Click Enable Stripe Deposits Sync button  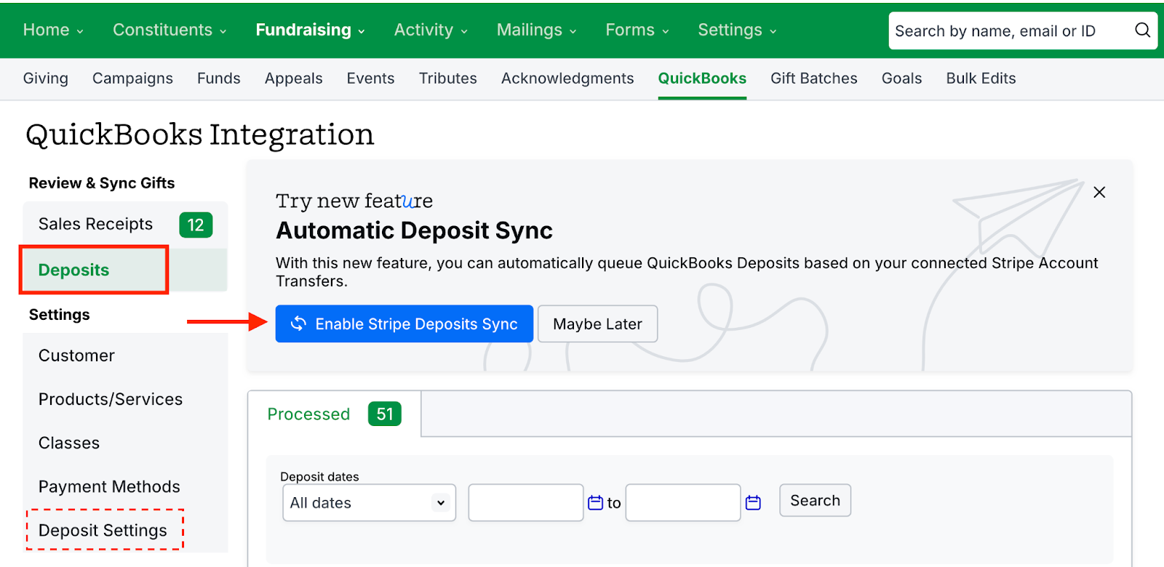tap(404, 323)
